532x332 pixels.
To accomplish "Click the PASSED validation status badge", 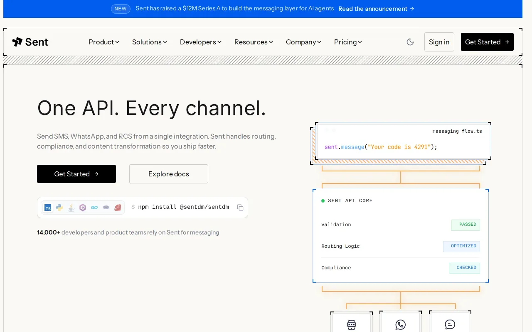I will (465, 225).
